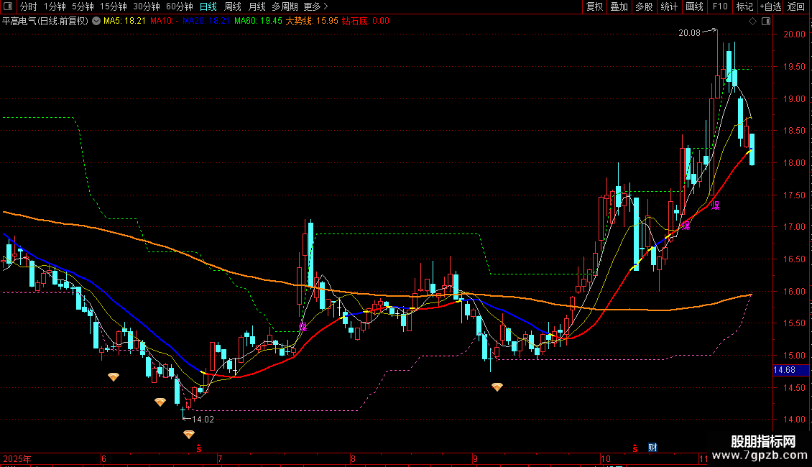This screenshot has width=812, height=467.
Task: Click the 返回 back button
Action: click(796, 6)
